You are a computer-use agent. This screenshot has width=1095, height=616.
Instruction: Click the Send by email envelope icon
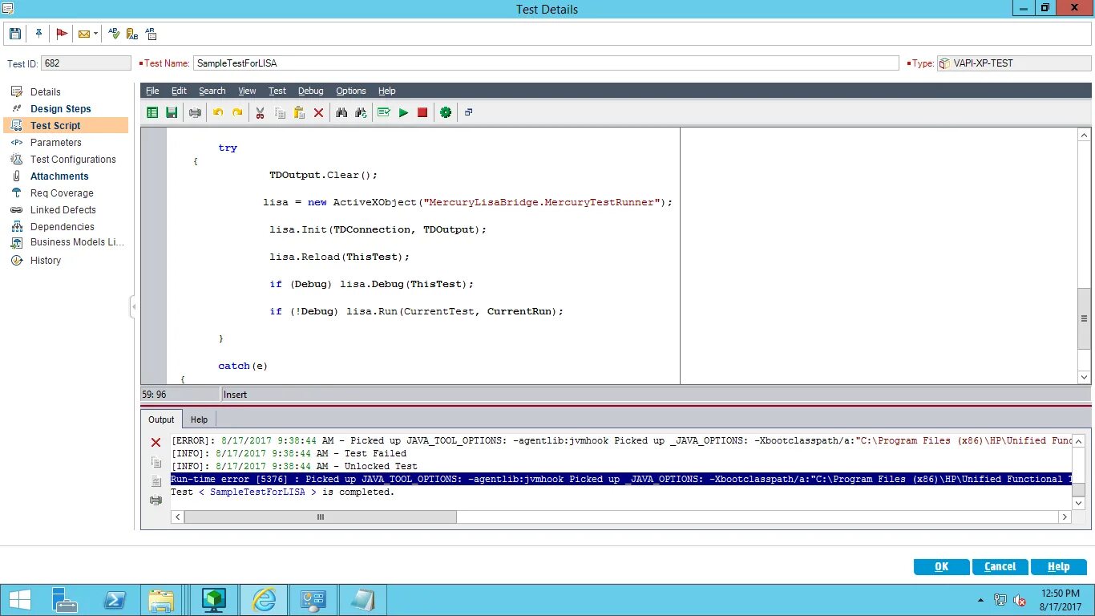(84, 34)
